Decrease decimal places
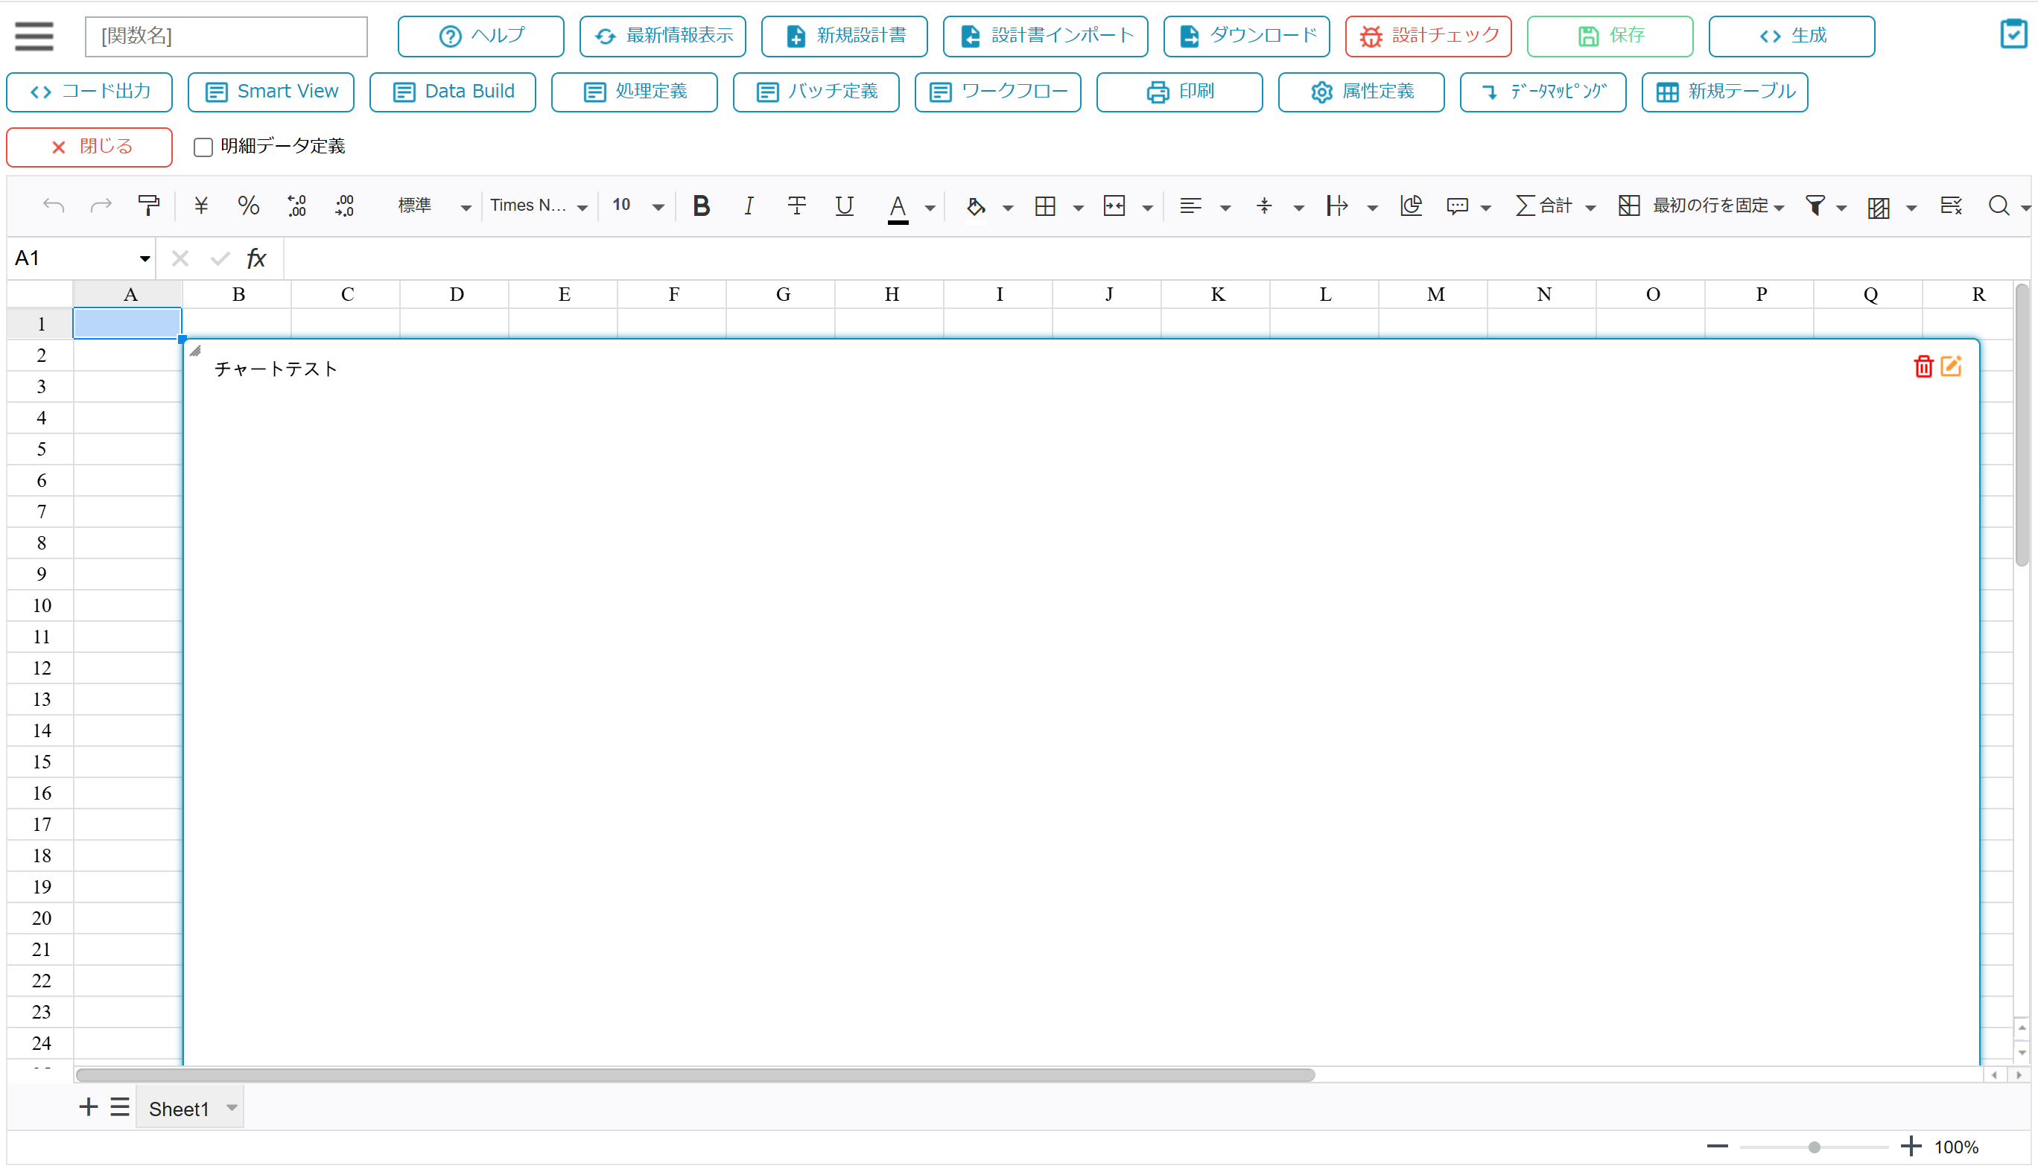Image resolution: width=2038 pixels, height=1166 pixels. pyautogui.click(x=296, y=206)
